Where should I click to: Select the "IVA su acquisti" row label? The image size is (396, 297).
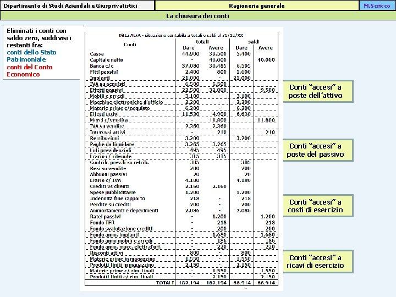point(108,84)
